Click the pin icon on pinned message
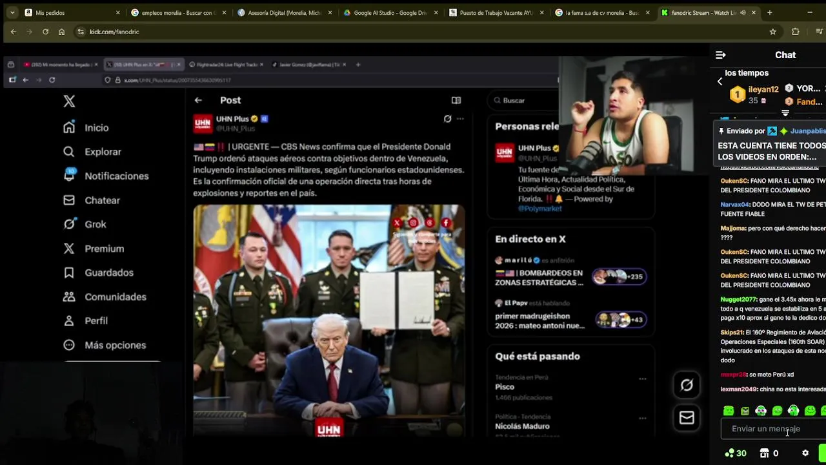The width and height of the screenshot is (826, 465). coord(721,131)
